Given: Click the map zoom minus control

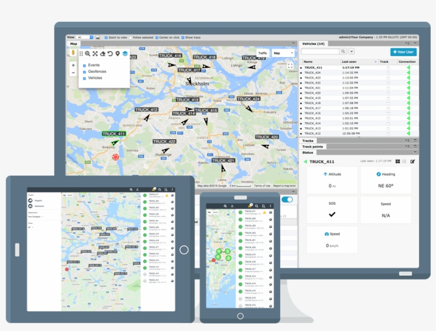Looking at the screenshot, I should (73, 72).
